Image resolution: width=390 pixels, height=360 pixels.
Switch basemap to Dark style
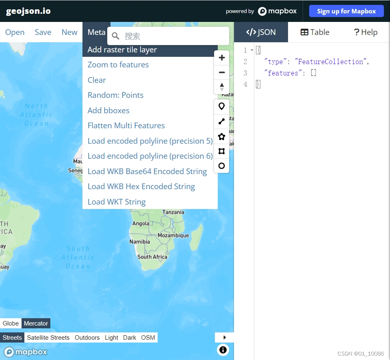click(x=129, y=337)
